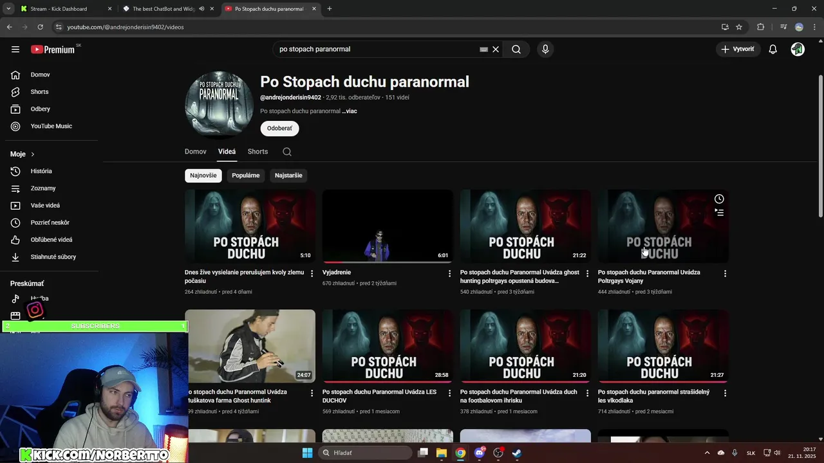Expand channel description with ...viac
Image resolution: width=824 pixels, height=463 pixels.
coord(350,111)
